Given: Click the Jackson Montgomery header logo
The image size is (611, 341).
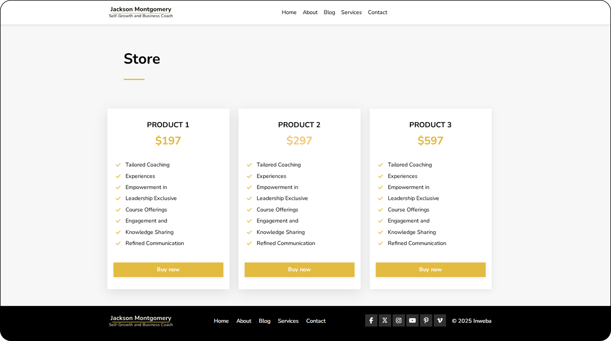Looking at the screenshot, I should [x=141, y=12].
